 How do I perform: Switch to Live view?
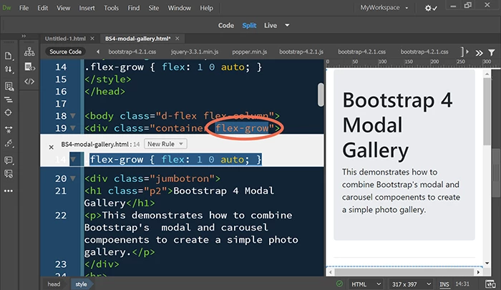pos(271,25)
